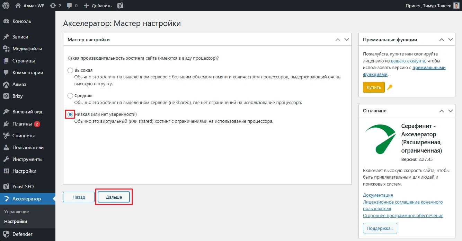462x241 pixels.
Task: Select the Высокая performance radio option
Action: click(70, 70)
